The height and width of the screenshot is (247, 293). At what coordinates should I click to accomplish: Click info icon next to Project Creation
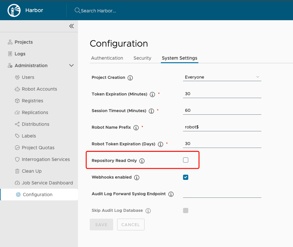(130, 78)
